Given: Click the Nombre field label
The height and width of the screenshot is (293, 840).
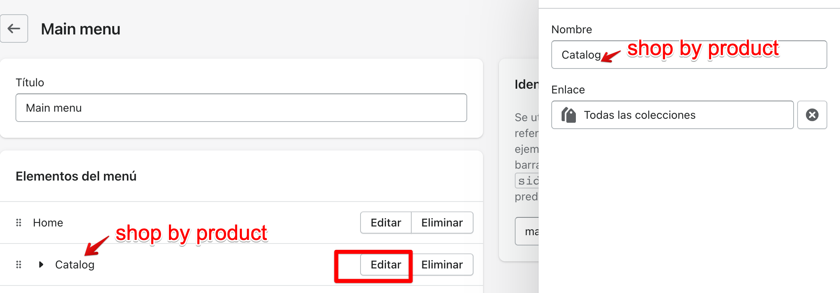Looking at the screenshot, I should (x=572, y=30).
